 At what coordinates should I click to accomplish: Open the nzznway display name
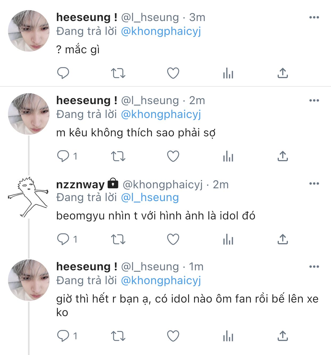[x=80, y=184]
